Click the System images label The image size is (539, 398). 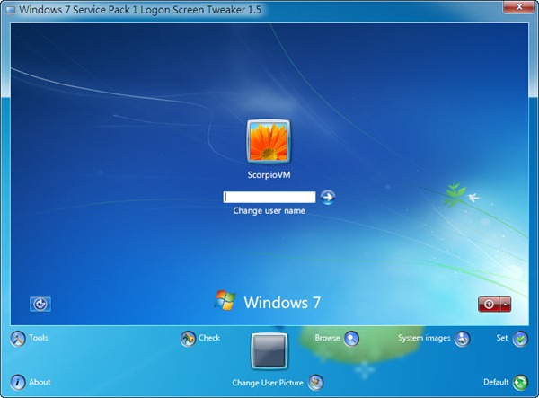click(x=424, y=338)
